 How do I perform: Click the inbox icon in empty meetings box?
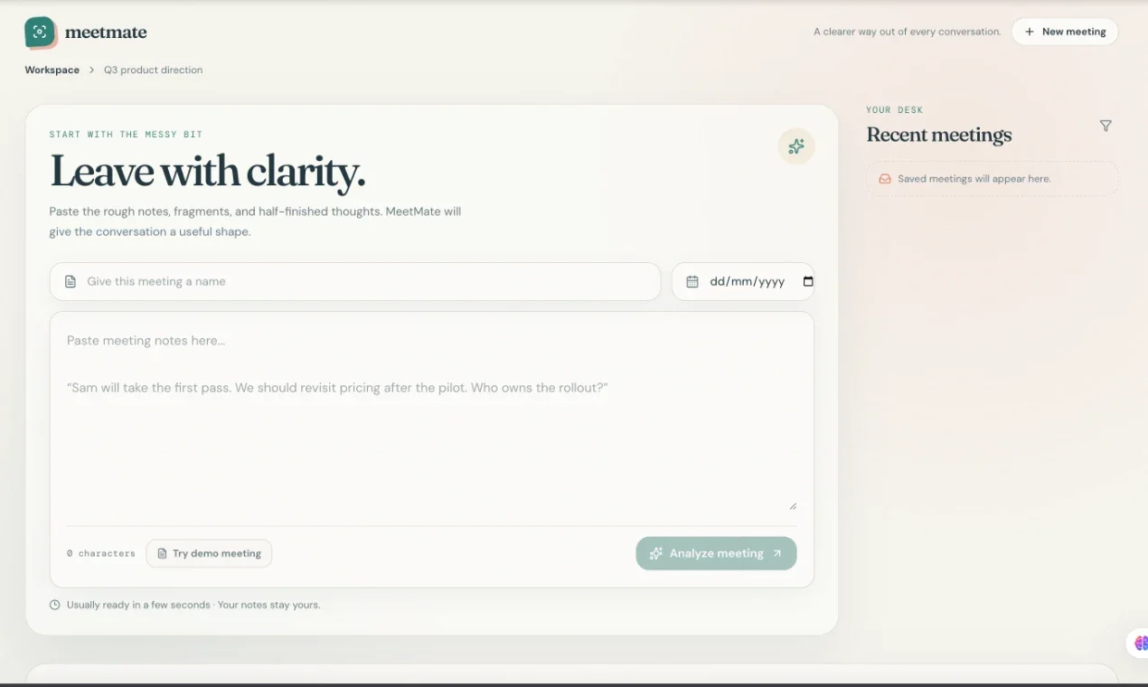pyautogui.click(x=885, y=179)
